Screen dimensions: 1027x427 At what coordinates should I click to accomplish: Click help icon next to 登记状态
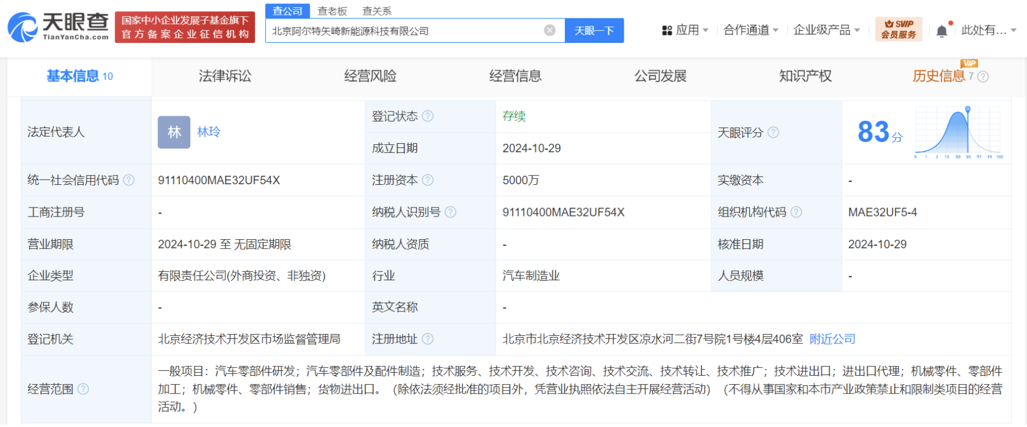click(428, 116)
